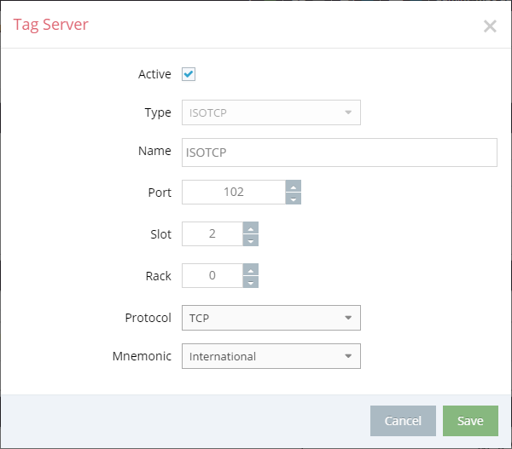Expand the Protocol dropdown

271,318
